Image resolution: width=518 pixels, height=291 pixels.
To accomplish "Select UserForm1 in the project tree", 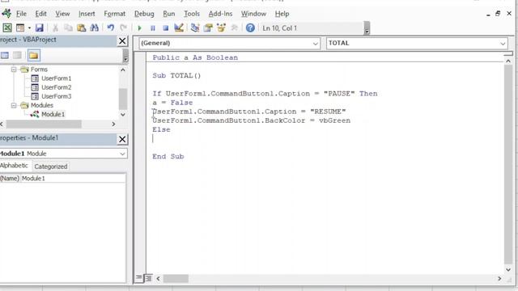I will pos(56,78).
